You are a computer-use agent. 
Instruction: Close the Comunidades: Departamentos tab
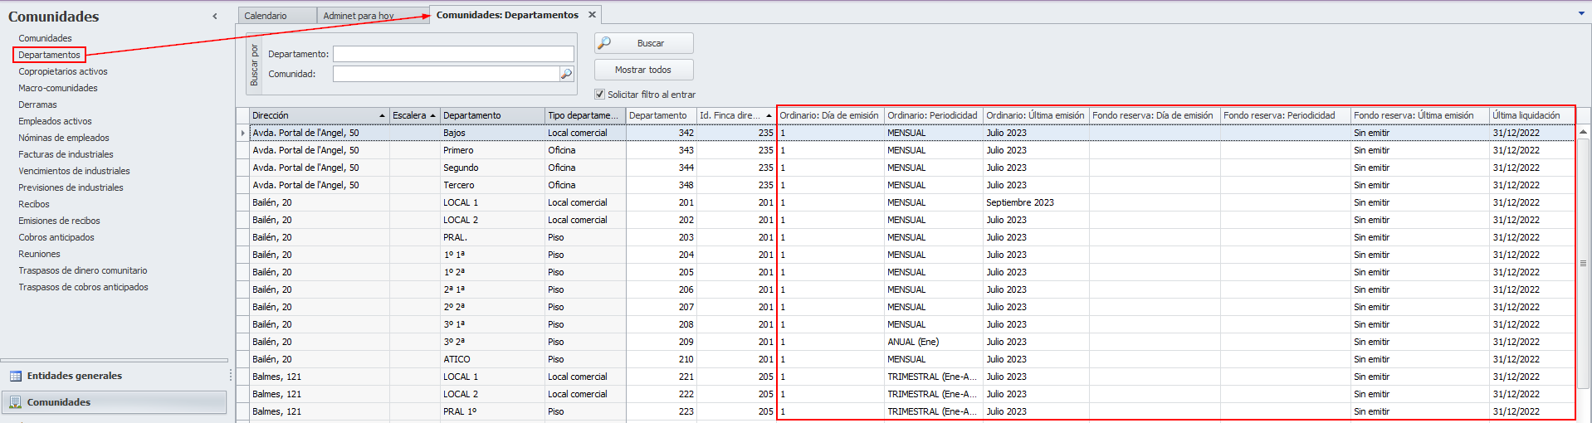[592, 15]
